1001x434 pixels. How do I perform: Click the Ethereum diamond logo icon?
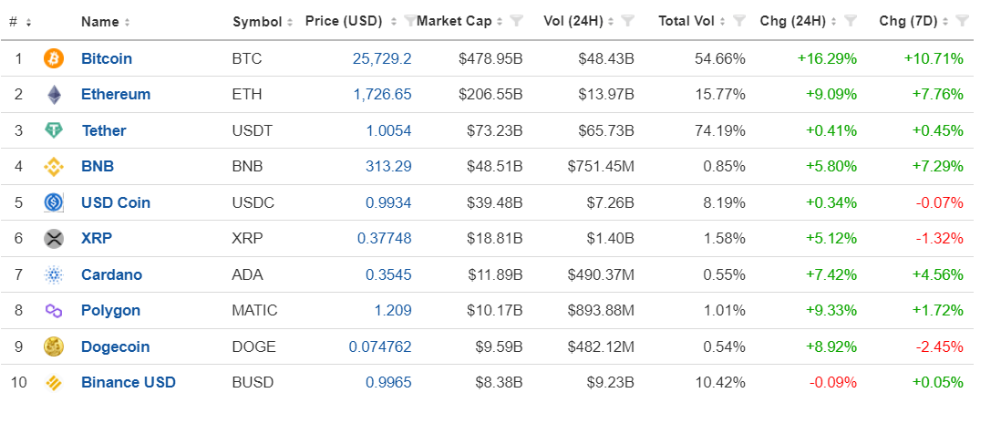[x=54, y=95]
